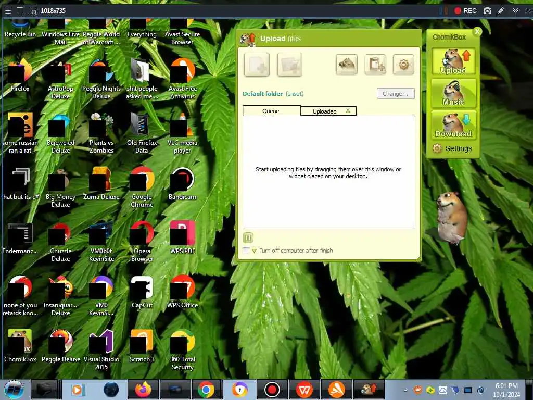Image resolution: width=533 pixels, height=400 pixels.
Task: Open Old Firefox Data folder
Action: tap(142, 133)
